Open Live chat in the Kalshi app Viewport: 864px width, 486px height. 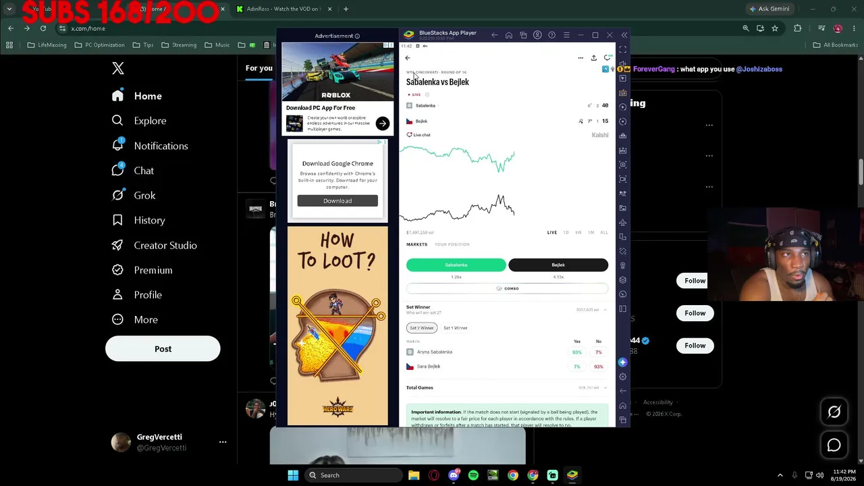click(418, 135)
